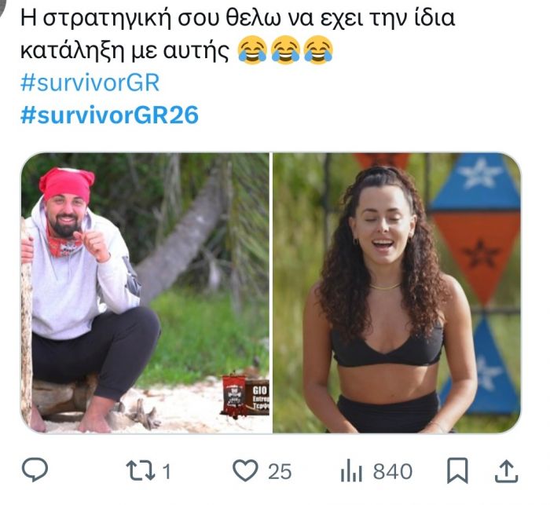View the 25 likes count

[280, 471]
